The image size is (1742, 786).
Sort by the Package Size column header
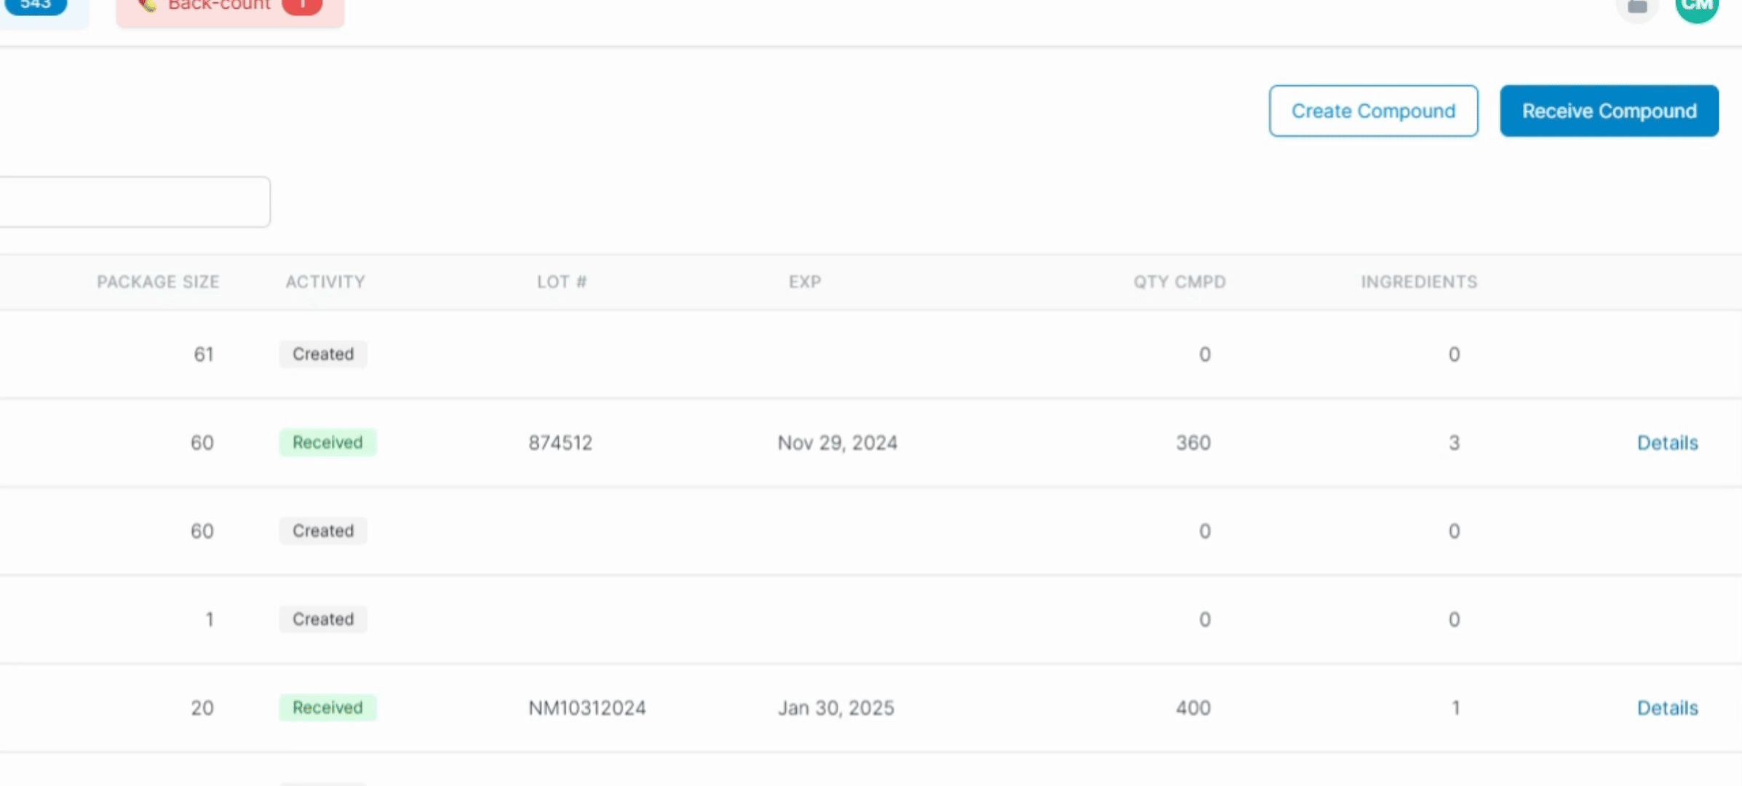tap(158, 282)
